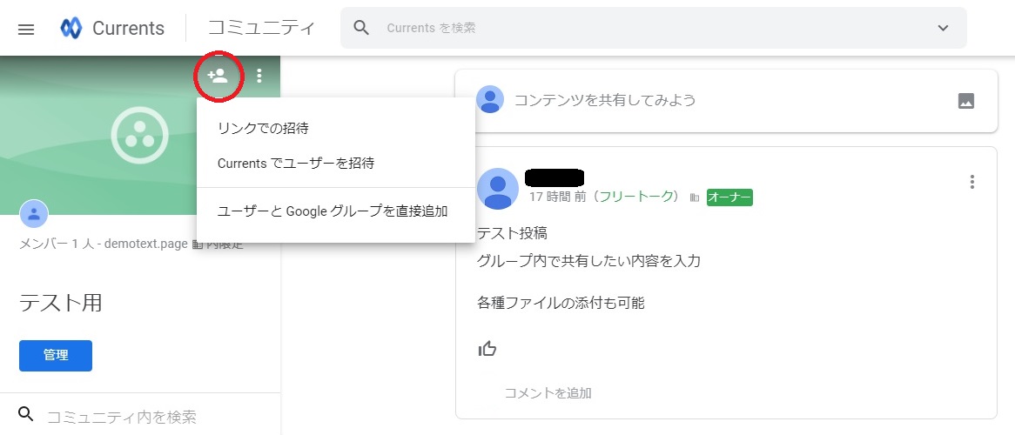Expand the search options dropdown arrow
This screenshot has width=1015, height=435.
point(943,28)
